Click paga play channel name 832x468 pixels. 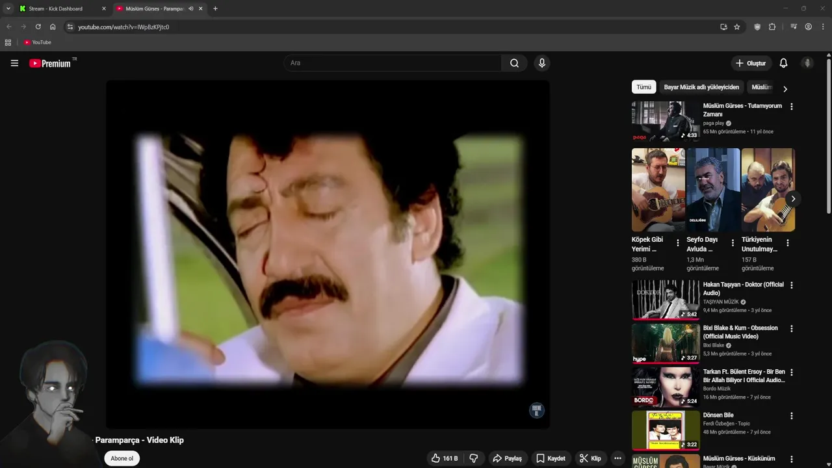(713, 123)
